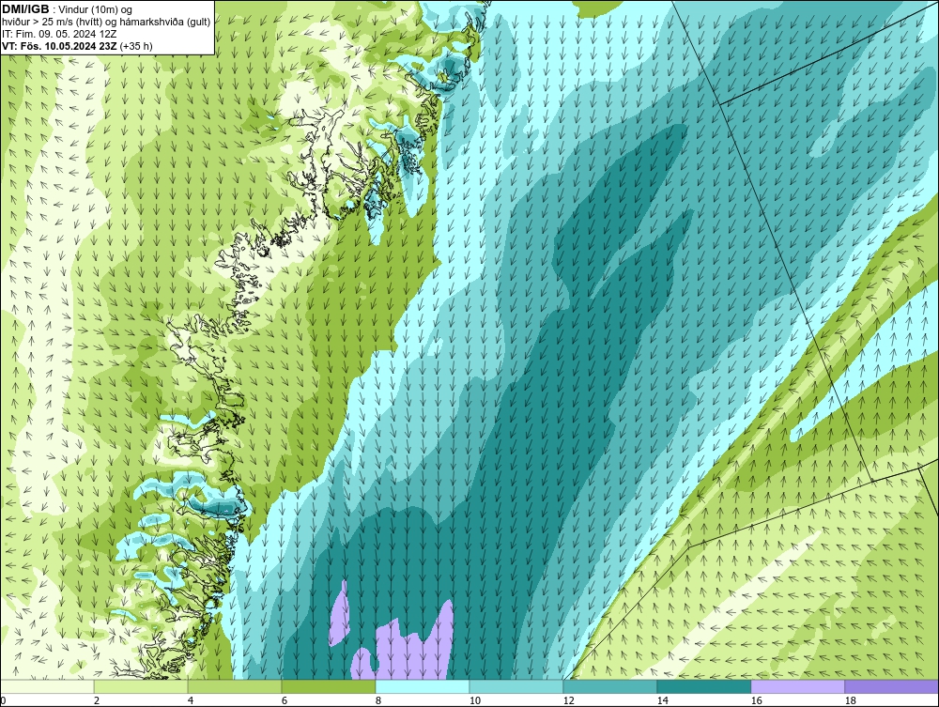Click the 16–18 m/s lavender legend swatch
The width and height of the screenshot is (939, 707).
(x=797, y=686)
